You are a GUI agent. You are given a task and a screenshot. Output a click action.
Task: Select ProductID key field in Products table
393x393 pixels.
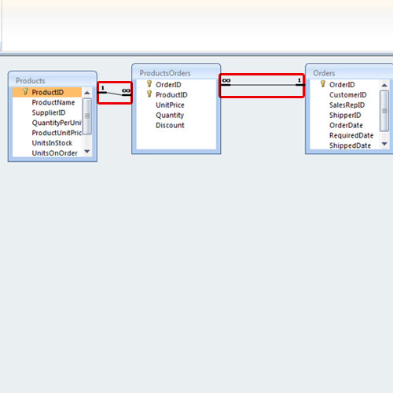click(47, 92)
